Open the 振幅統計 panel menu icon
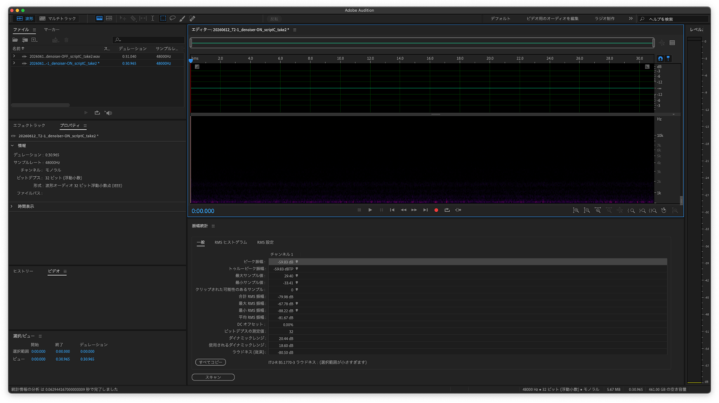 click(x=213, y=226)
